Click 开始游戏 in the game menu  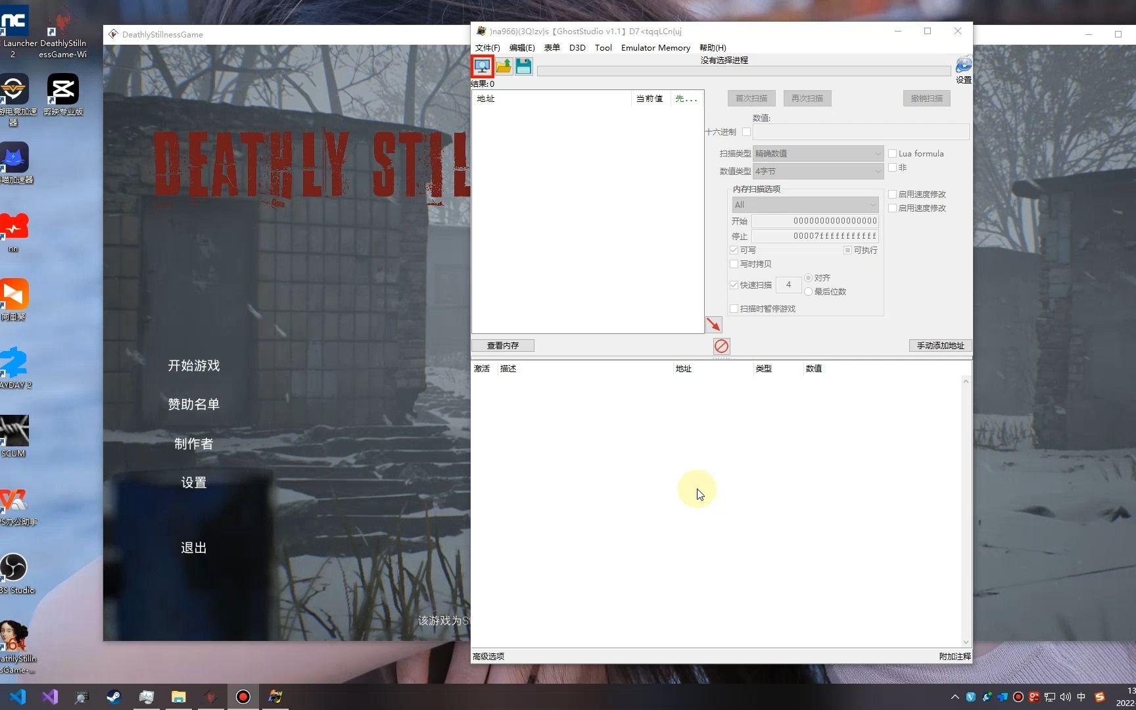pos(194,366)
